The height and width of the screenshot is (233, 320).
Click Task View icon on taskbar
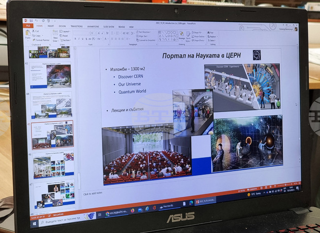(x=100, y=215)
